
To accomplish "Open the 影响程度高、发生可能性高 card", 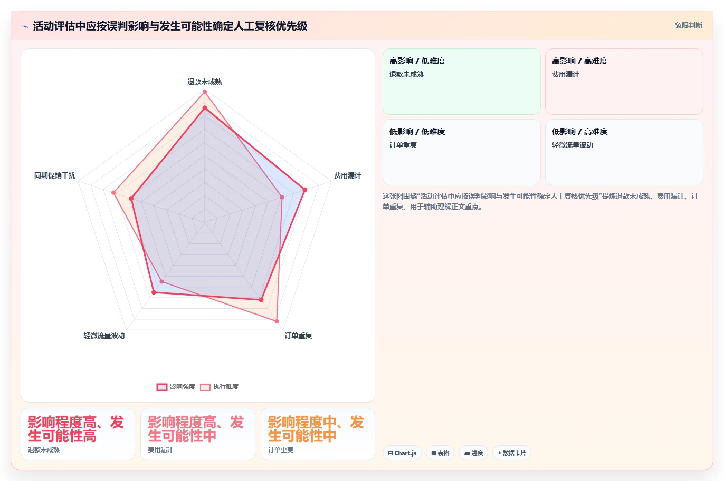I will [78, 434].
